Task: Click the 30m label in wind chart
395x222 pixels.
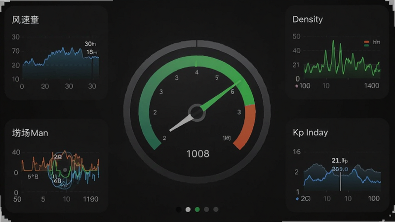Action: click(x=90, y=44)
